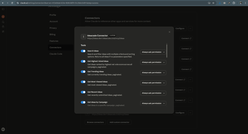Open the permission dropdown for Search Ideas

153,52
